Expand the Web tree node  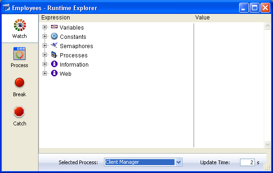45,74
